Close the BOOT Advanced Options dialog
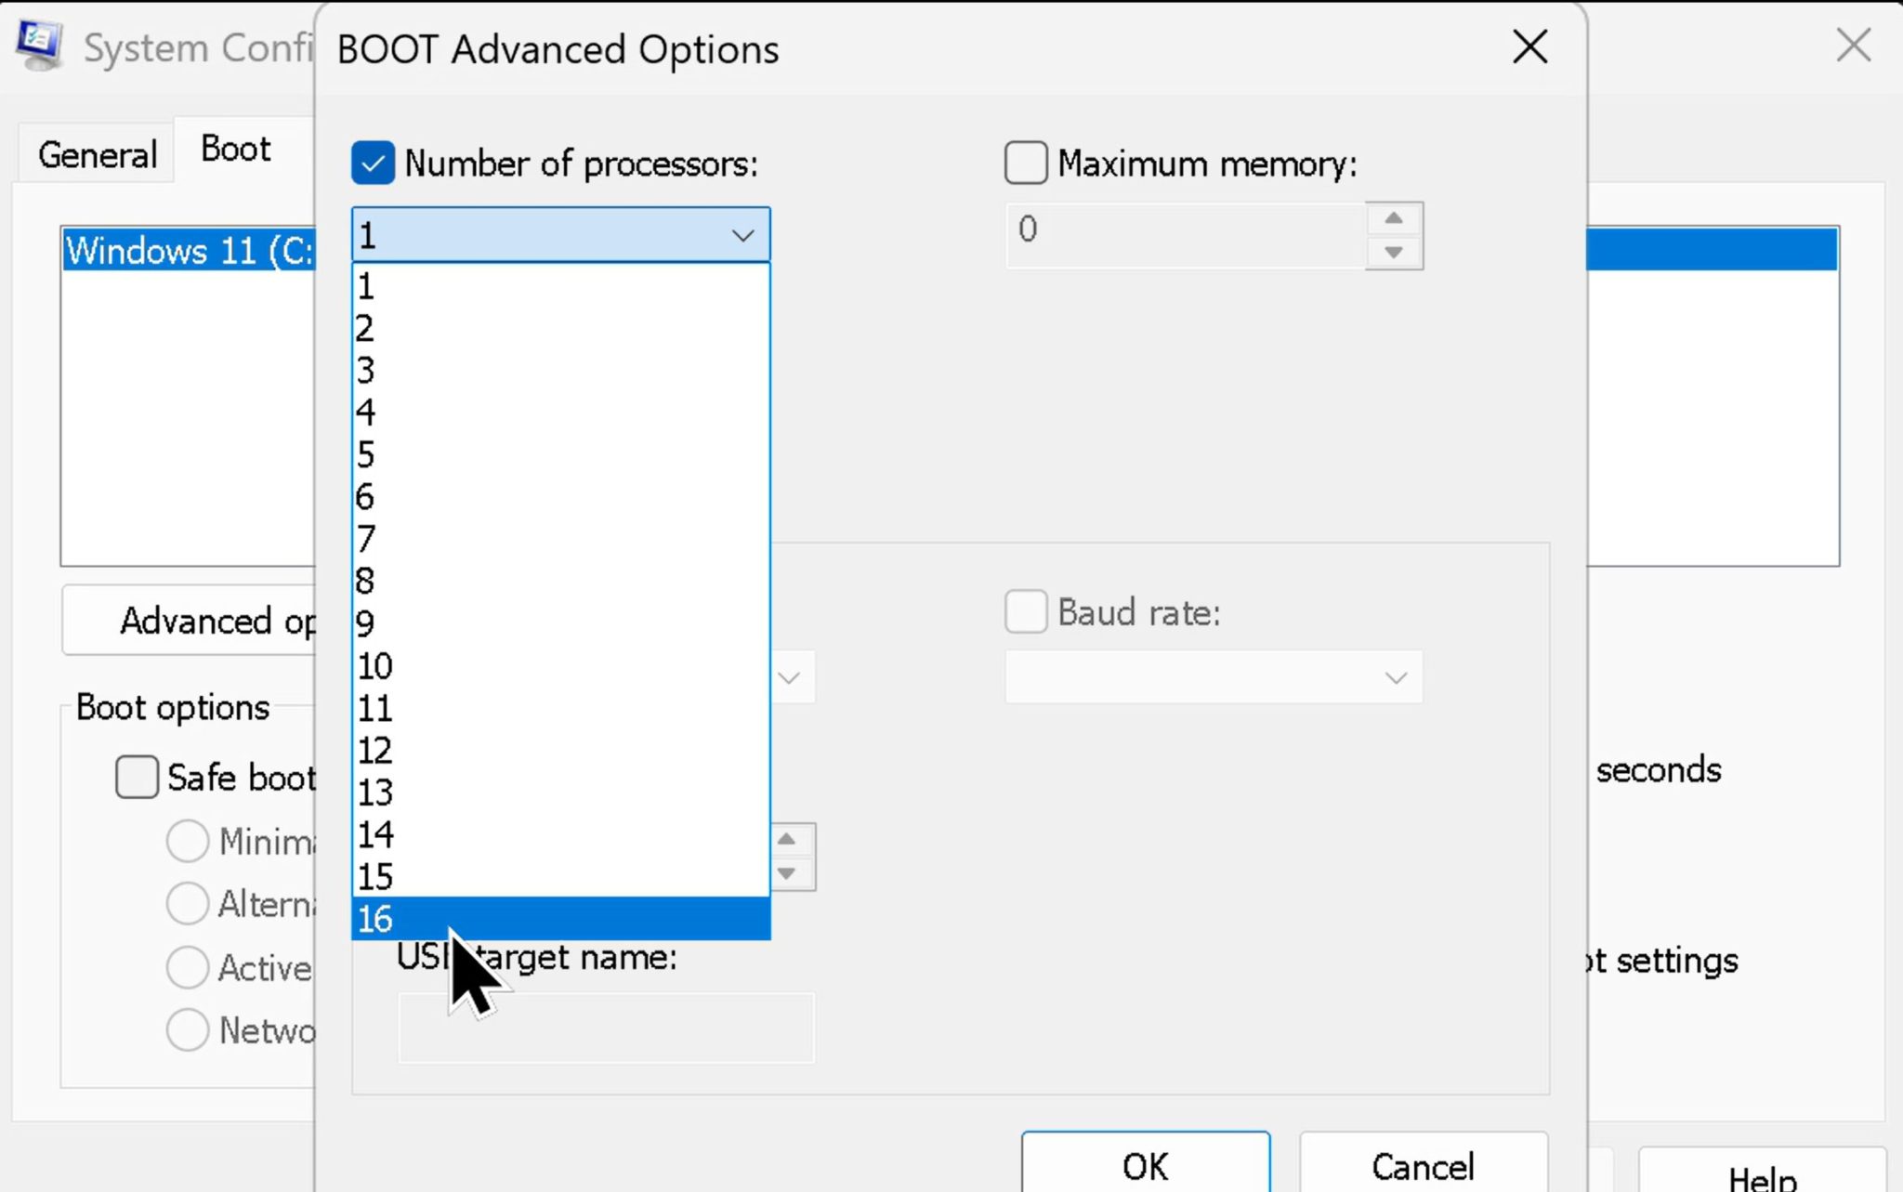1903x1192 pixels. [x=1529, y=46]
